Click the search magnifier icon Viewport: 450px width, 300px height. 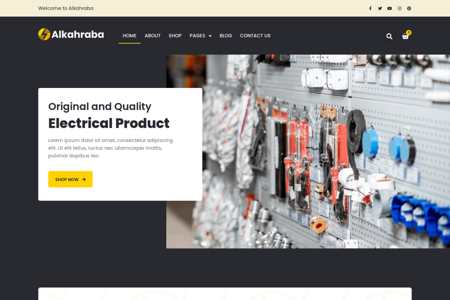389,36
